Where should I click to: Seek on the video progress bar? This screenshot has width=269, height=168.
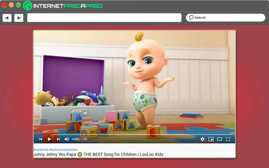pos(134,135)
